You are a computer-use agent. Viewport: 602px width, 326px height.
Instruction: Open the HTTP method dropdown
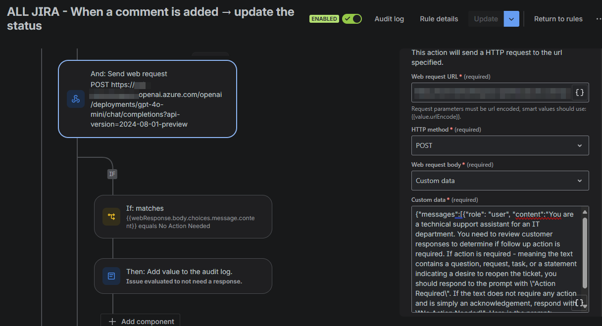click(500, 145)
